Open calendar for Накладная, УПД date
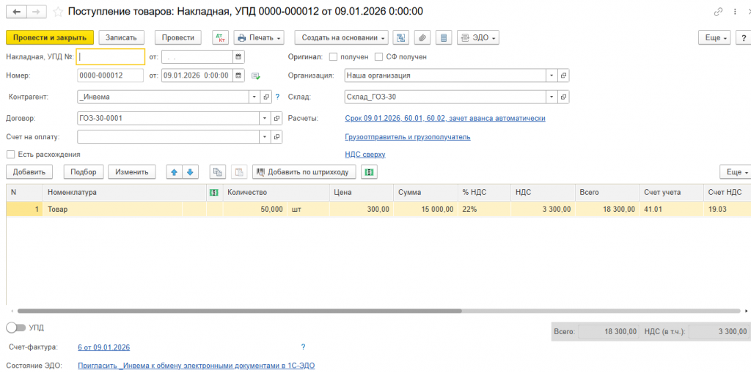751x373 pixels. 239,57
